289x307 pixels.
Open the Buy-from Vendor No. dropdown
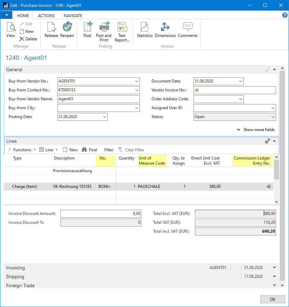pyautogui.click(x=136, y=81)
